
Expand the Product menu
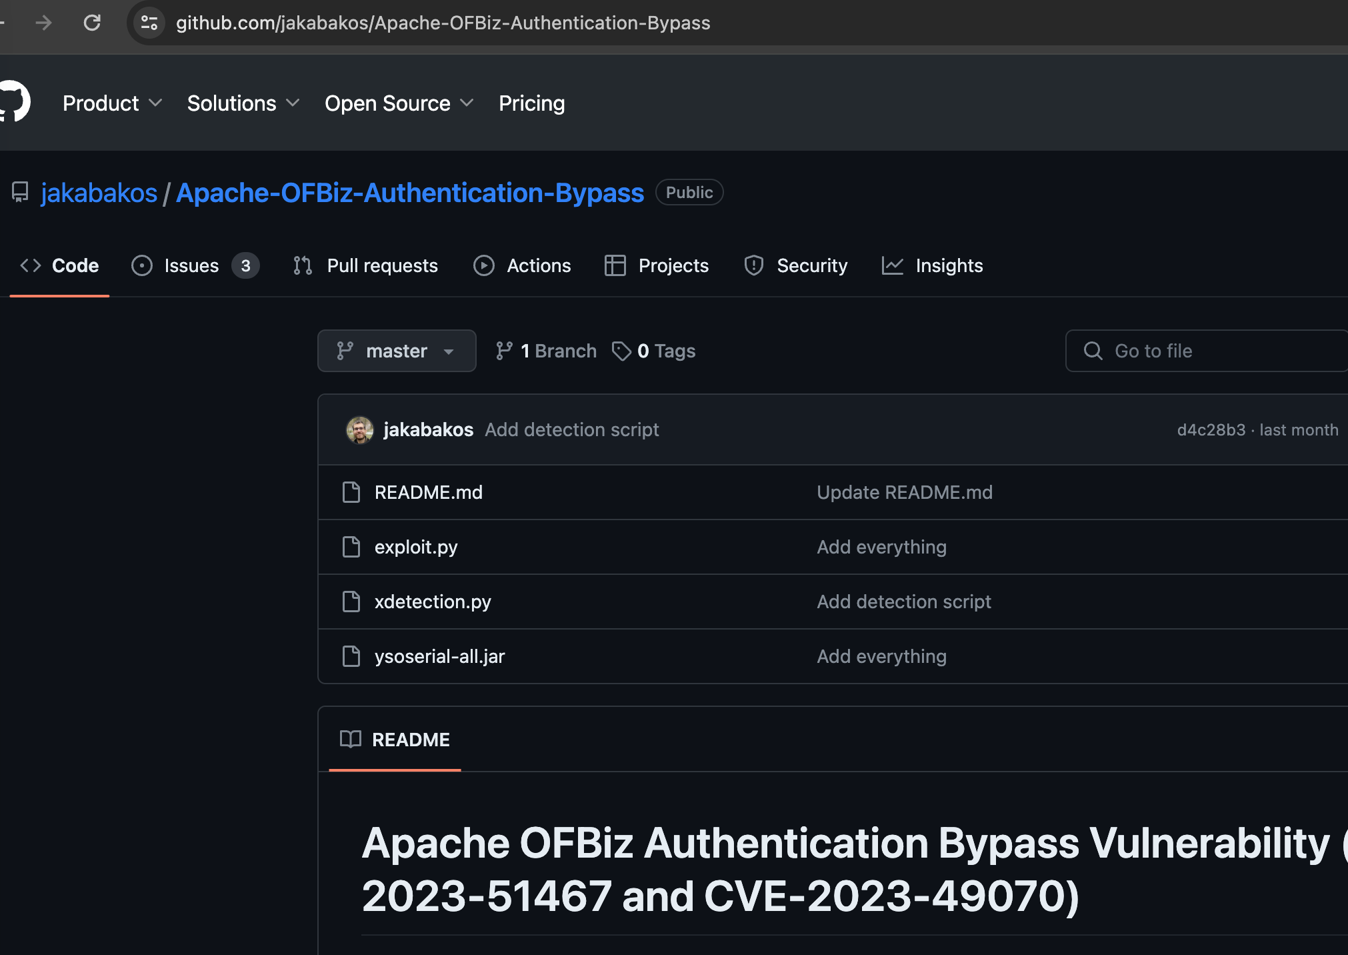(112, 103)
